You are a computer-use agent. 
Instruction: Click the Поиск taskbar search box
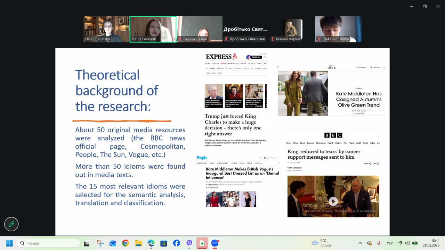click(x=49, y=243)
